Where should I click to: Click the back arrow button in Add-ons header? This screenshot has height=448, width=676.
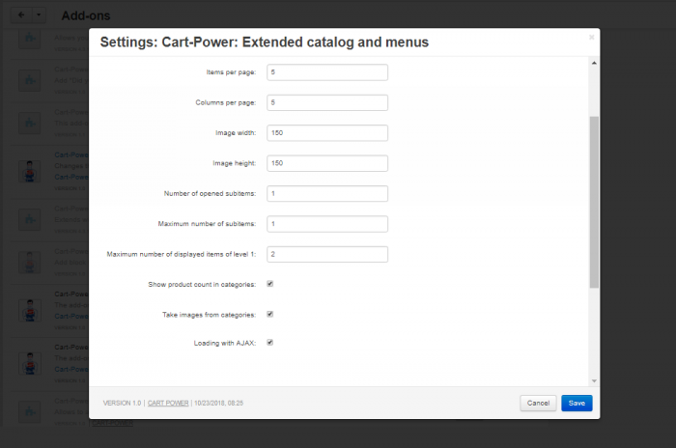(21, 15)
